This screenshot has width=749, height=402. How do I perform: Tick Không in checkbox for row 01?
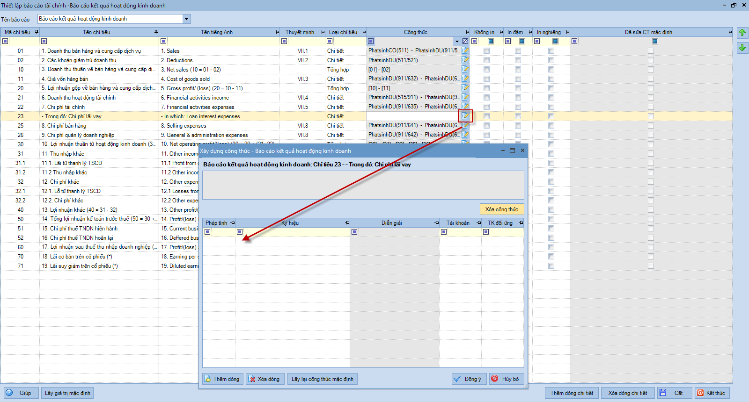[486, 50]
